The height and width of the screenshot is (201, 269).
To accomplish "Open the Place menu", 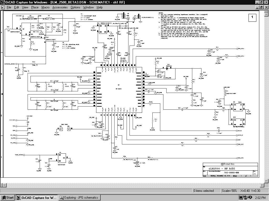I will pyautogui.click(x=35, y=7).
